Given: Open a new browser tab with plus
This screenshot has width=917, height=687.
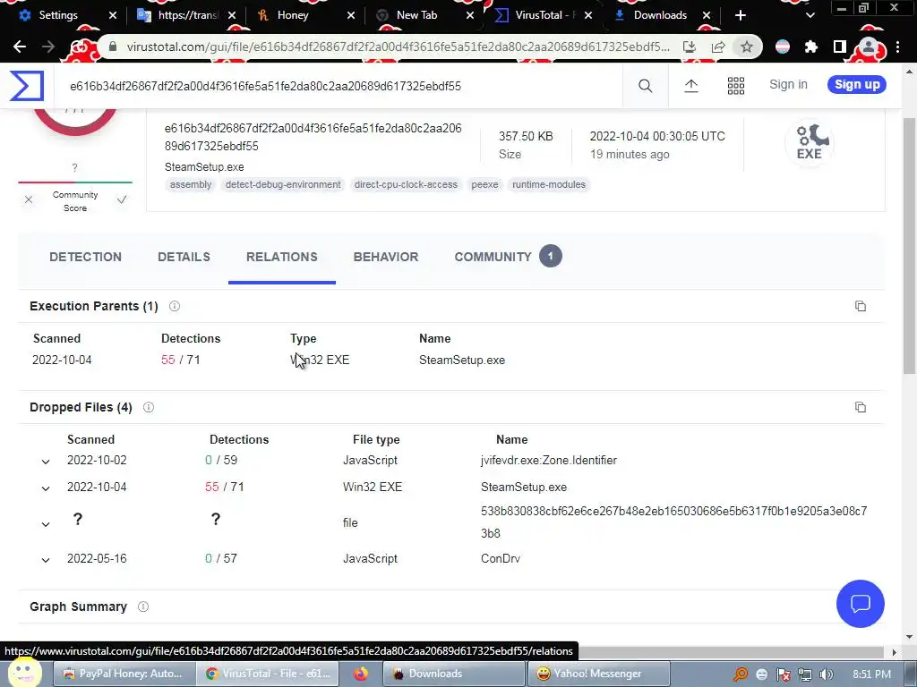Looking at the screenshot, I should click(x=741, y=15).
